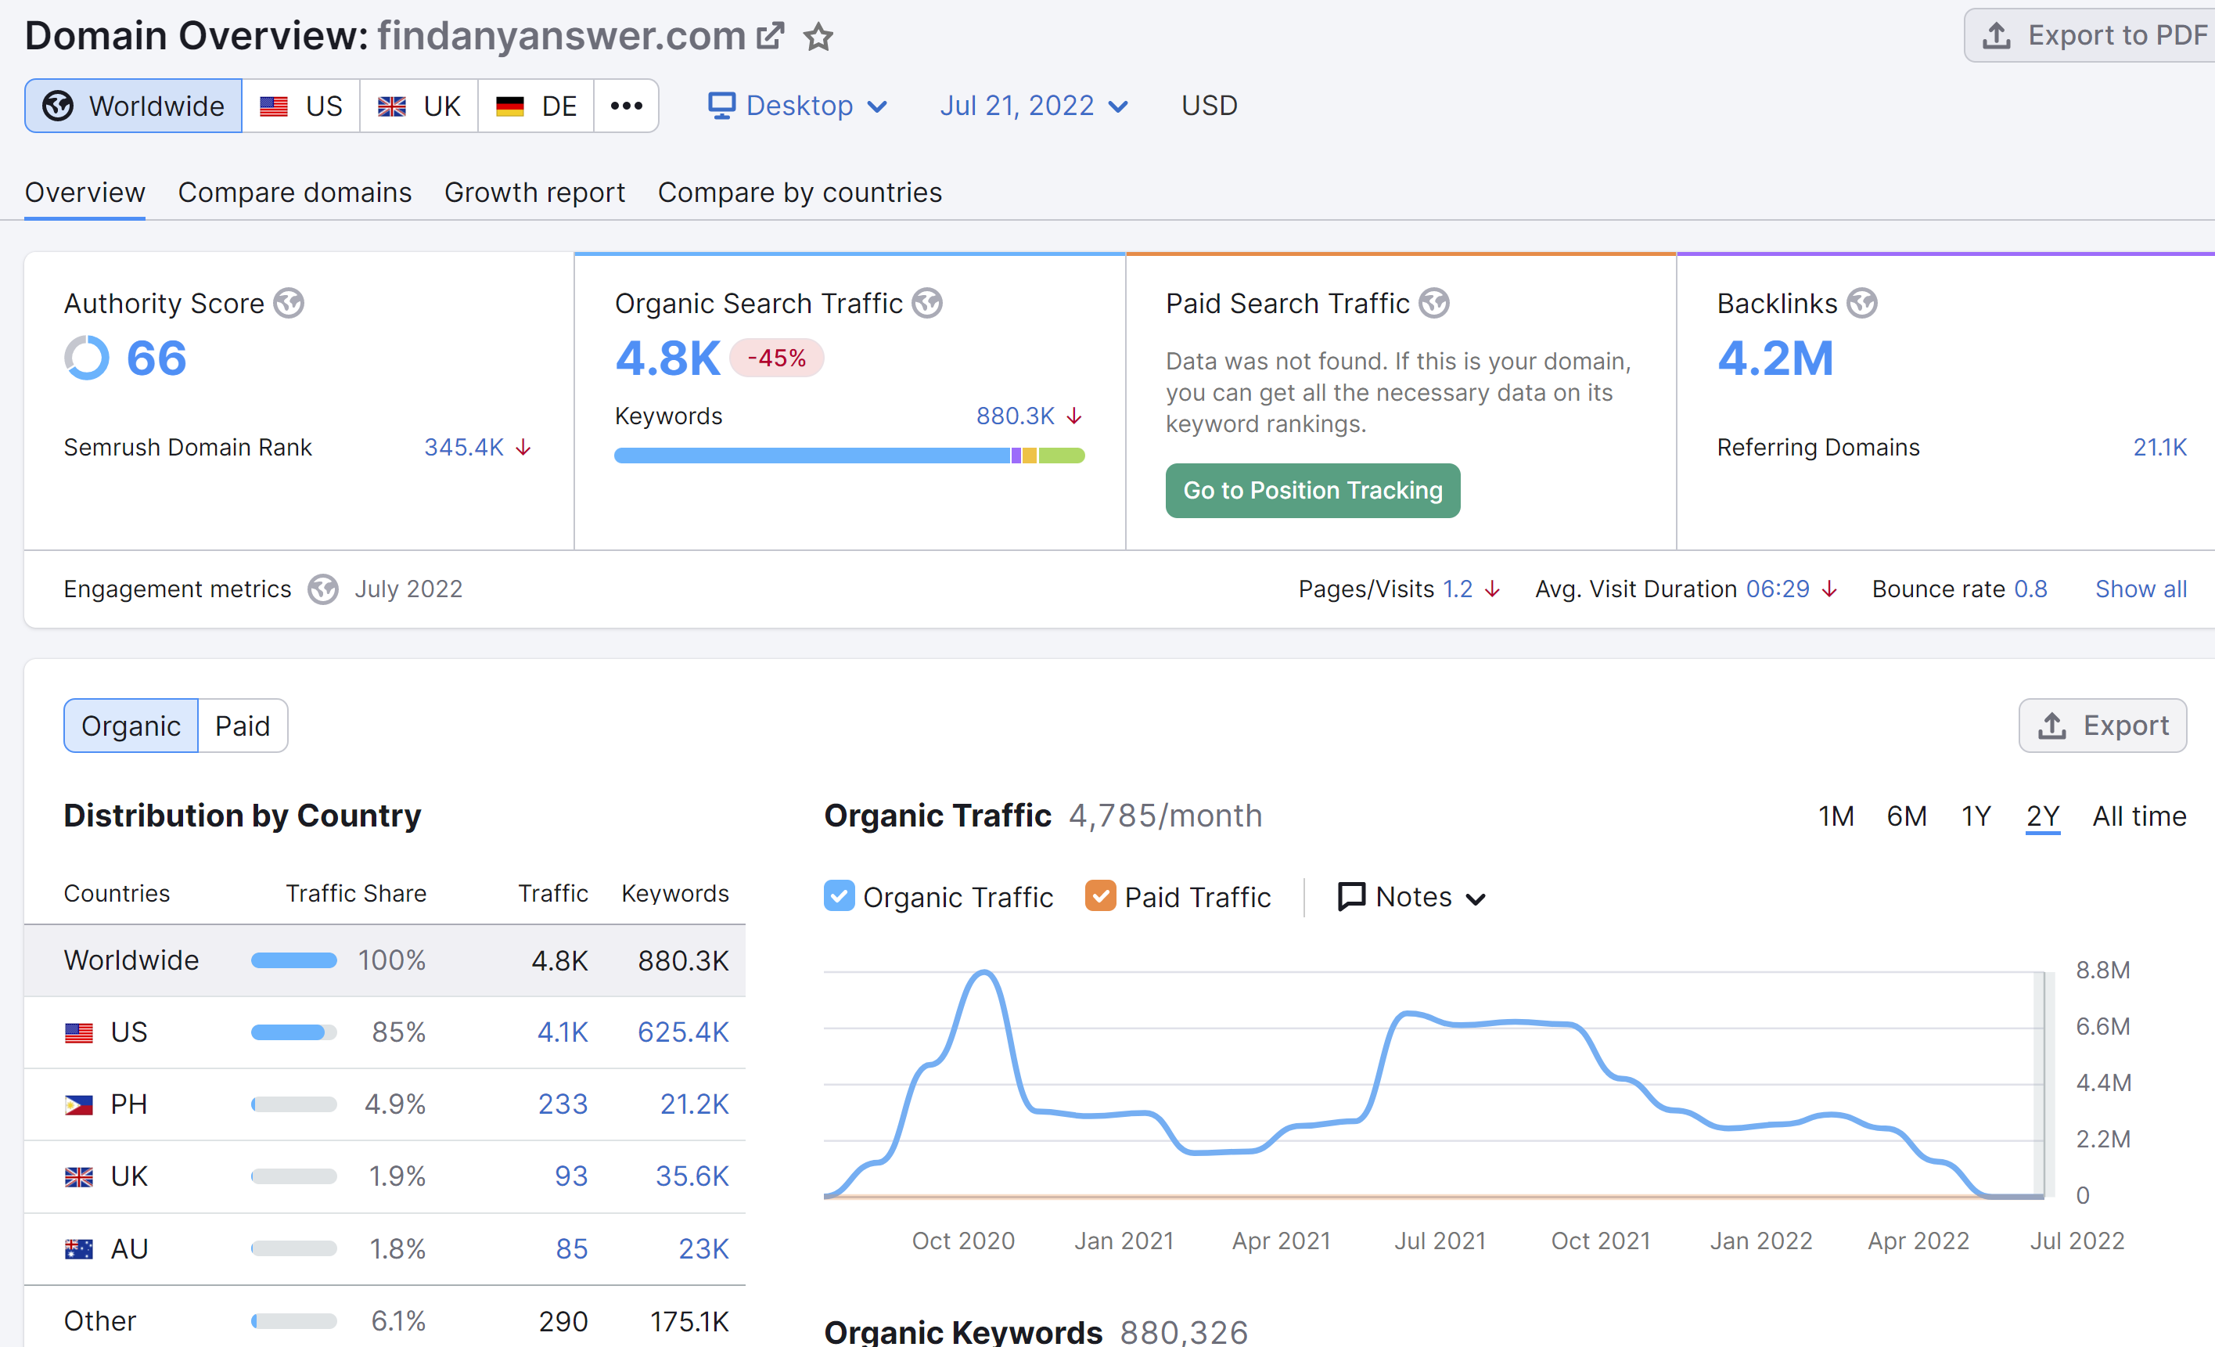Click the US traffic share bar
2215x1347 pixels.
pyautogui.click(x=294, y=1032)
